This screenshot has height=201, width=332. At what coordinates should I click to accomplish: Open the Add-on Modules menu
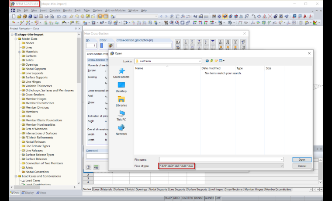coord(115,10)
